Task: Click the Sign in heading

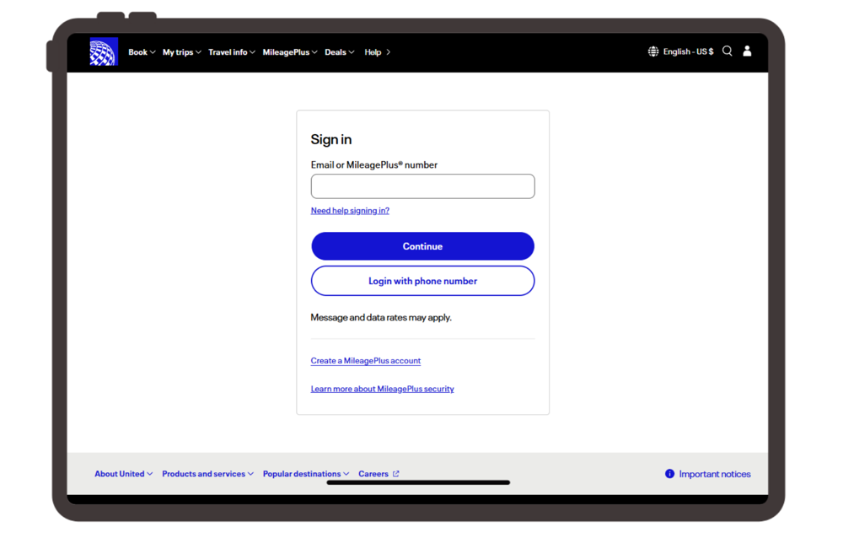Action: click(x=331, y=139)
